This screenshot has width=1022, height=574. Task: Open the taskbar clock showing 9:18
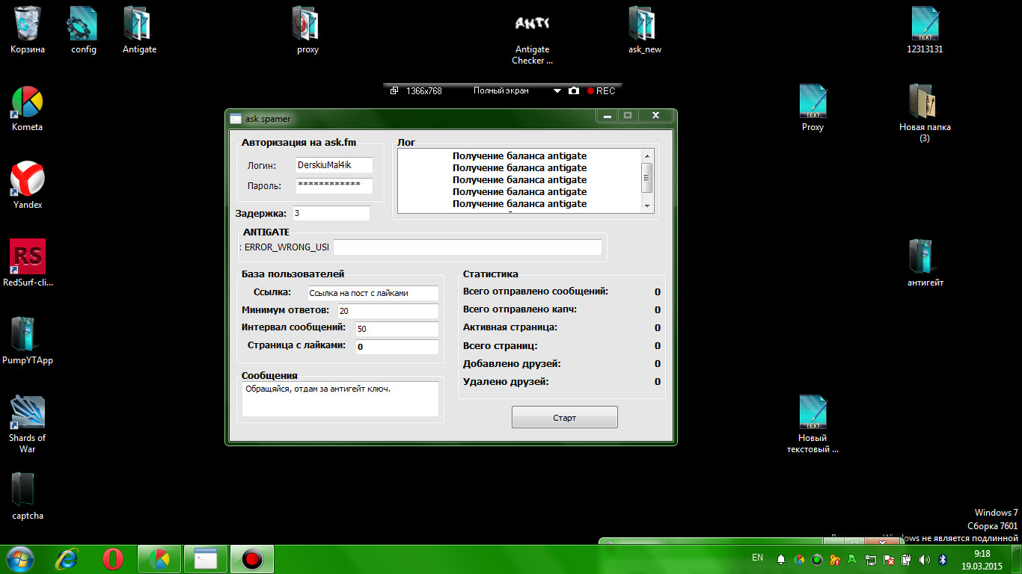(x=982, y=560)
